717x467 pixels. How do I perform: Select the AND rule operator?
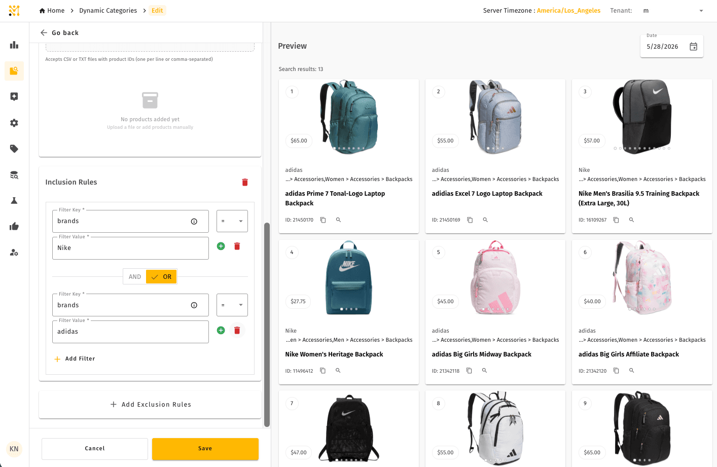[134, 277]
